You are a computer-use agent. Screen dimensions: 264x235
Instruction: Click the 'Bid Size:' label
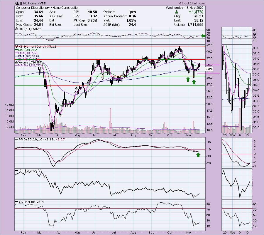pyautogui.click(x=55, y=25)
